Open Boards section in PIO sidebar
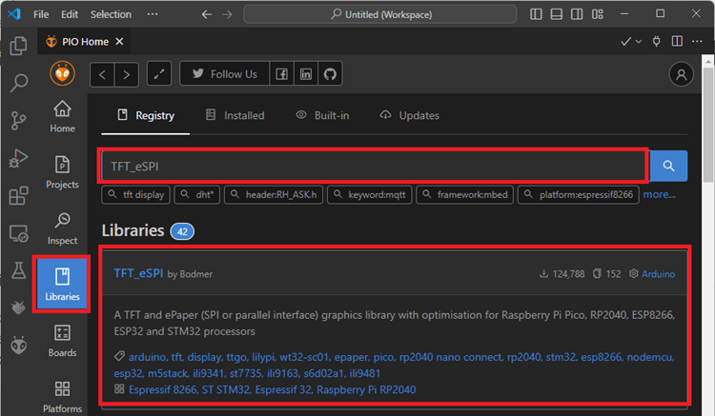The height and width of the screenshot is (416, 715). pyautogui.click(x=63, y=341)
